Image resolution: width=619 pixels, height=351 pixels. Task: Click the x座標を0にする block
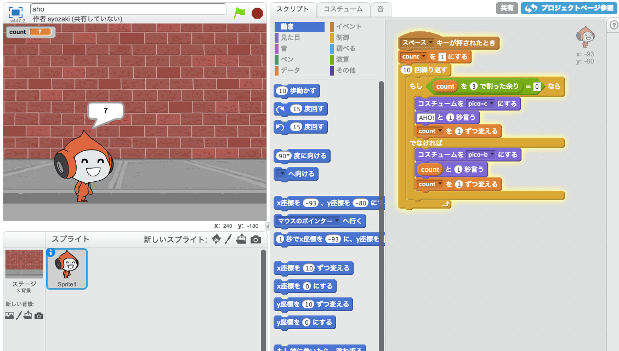[x=305, y=286]
